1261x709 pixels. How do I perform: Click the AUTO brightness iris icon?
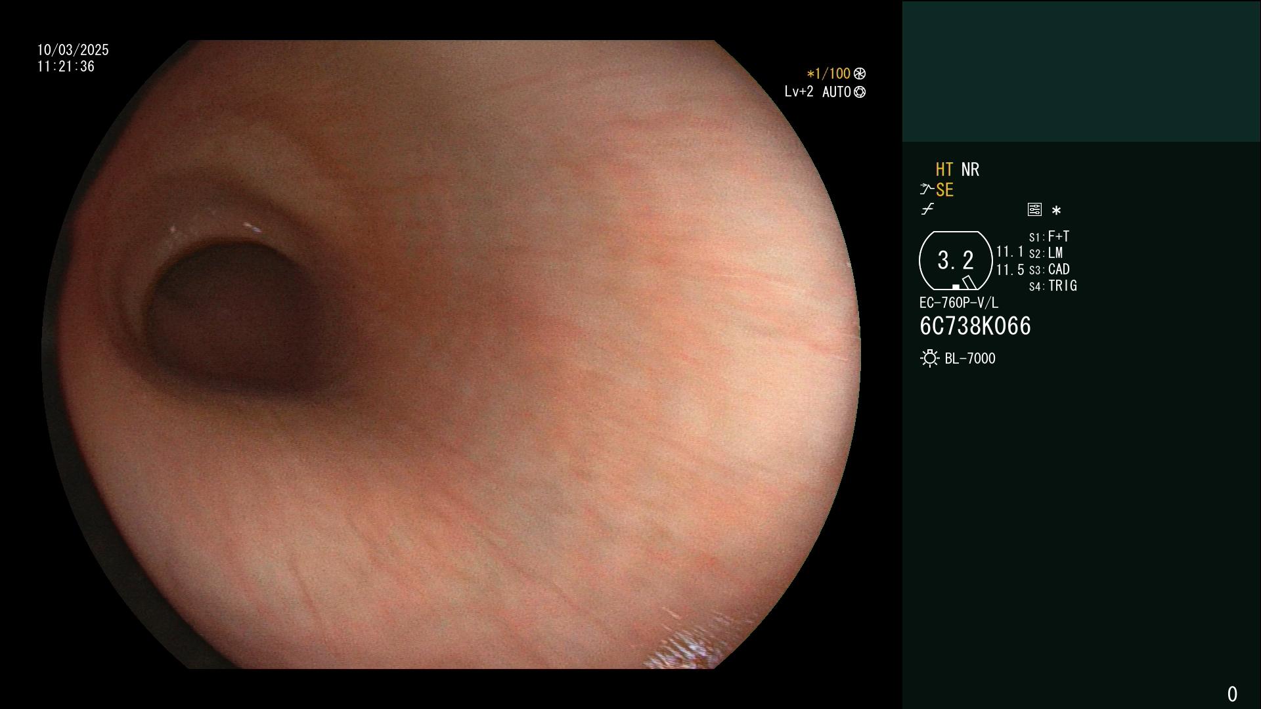[860, 92]
